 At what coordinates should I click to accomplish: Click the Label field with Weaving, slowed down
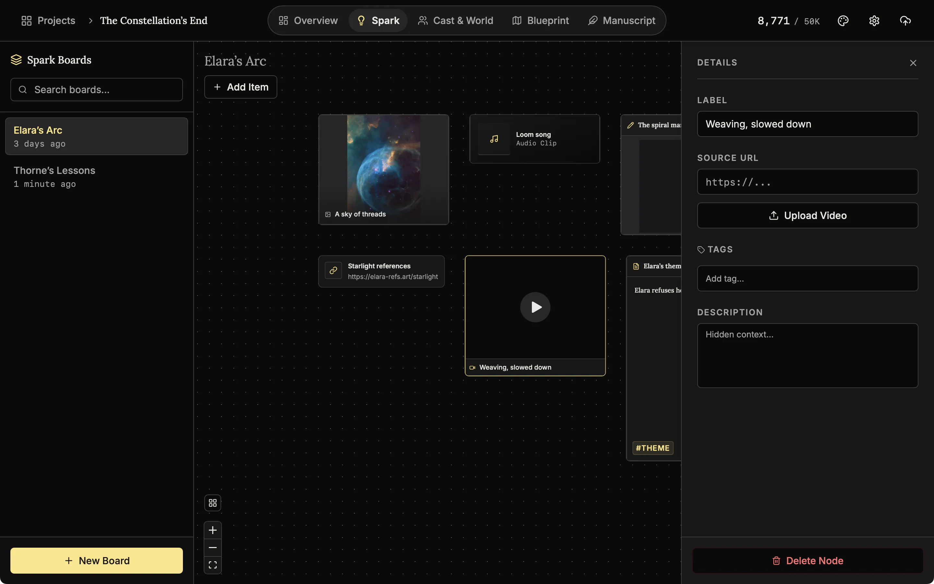tap(808, 124)
